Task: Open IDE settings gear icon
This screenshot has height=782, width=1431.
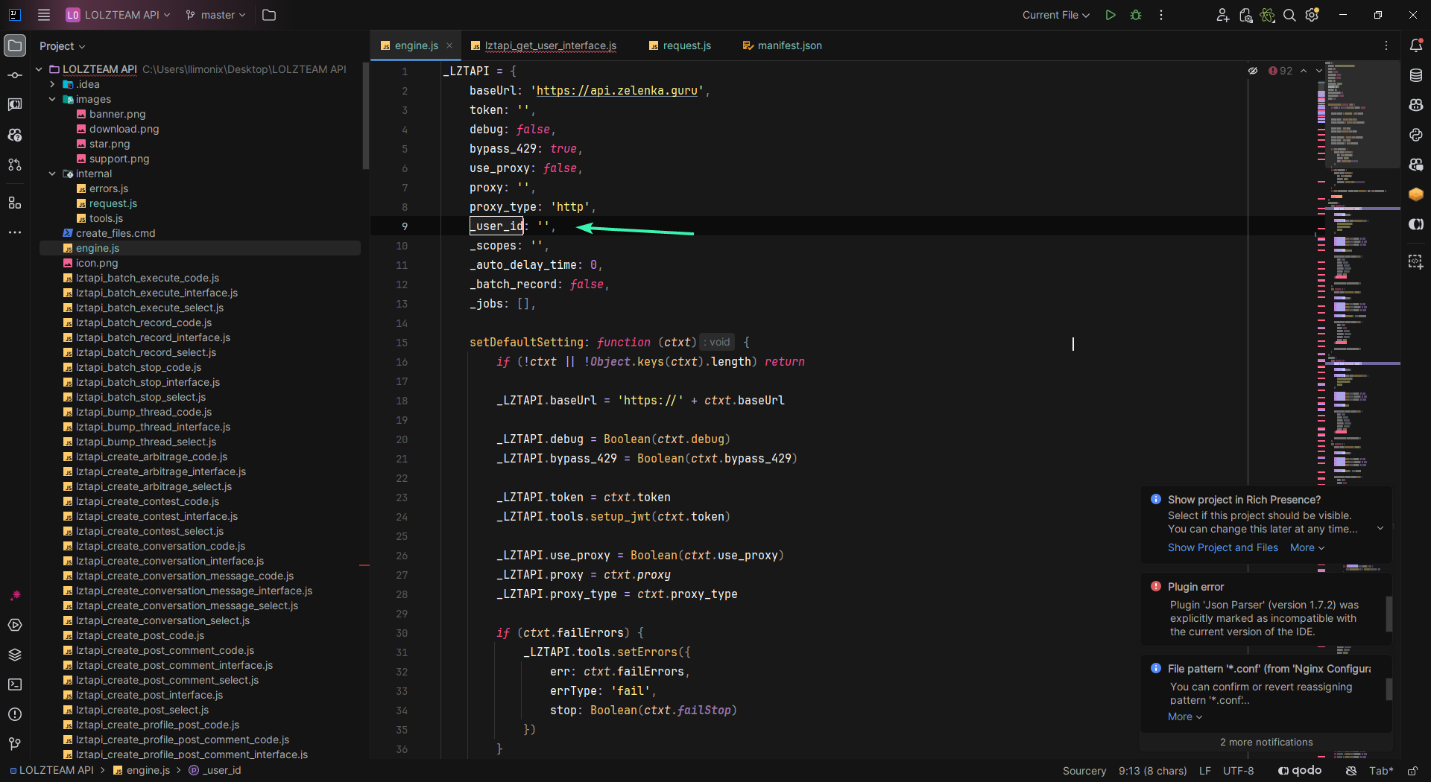Action: pyautogui.click(x=1312, y=15)
